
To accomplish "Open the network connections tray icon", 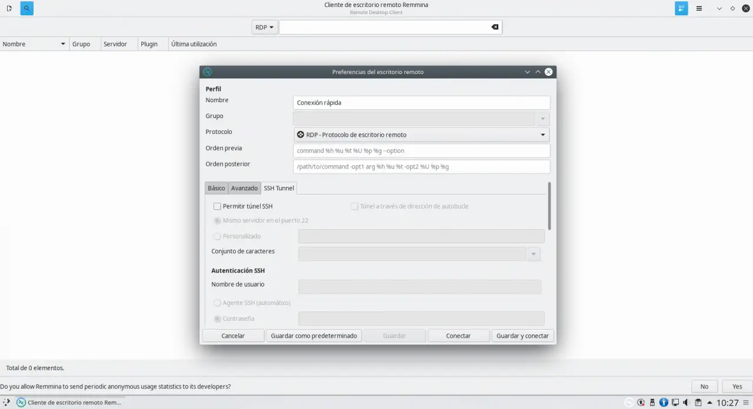I will (x=675, y=403).
